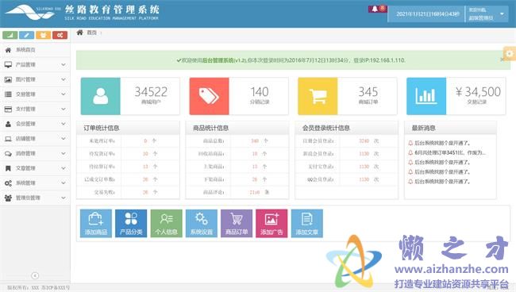Click the header date and time display
Viewport: 516px width, 292px height.
pyautogui.click(x=427, y=13)
